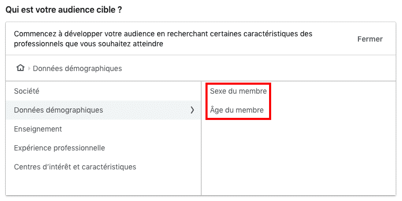
Task: Click the breadcrumb bar to the right of Données démographiques
Action: point(256,68)
